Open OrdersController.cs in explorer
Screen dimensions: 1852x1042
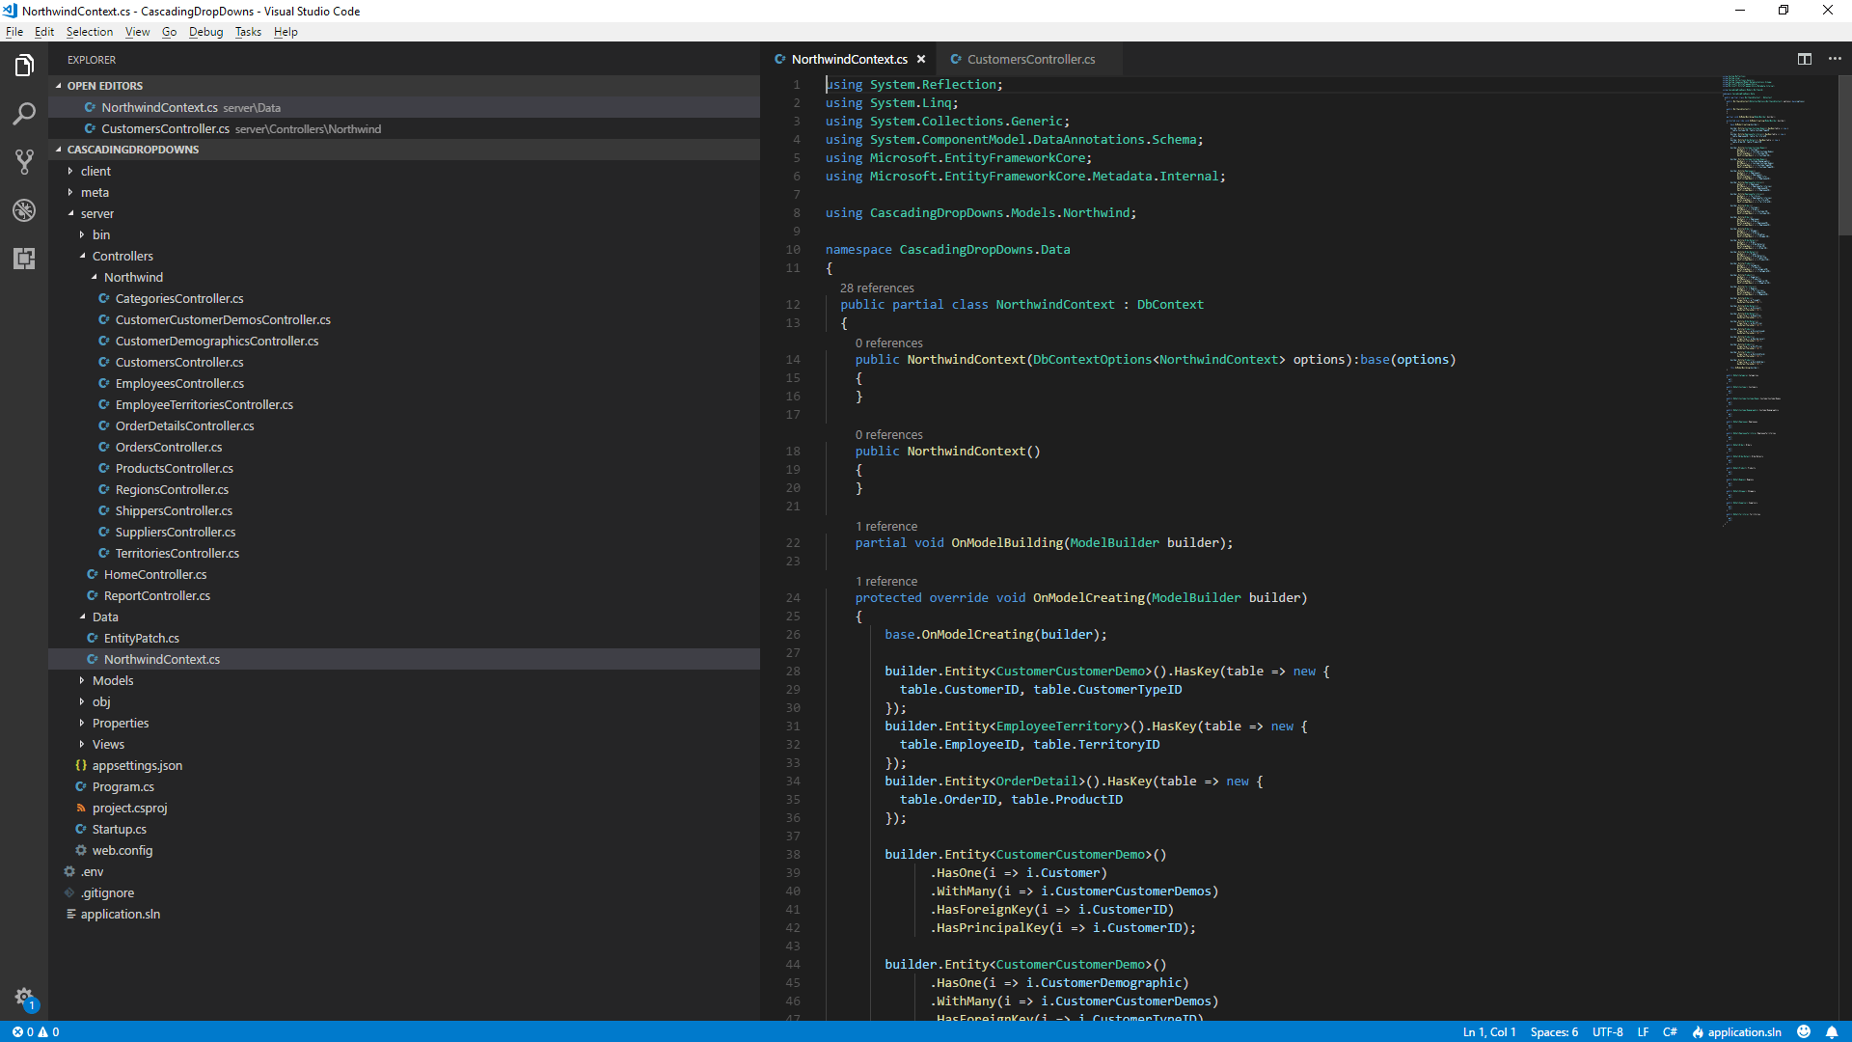click(x=169, y=448)
